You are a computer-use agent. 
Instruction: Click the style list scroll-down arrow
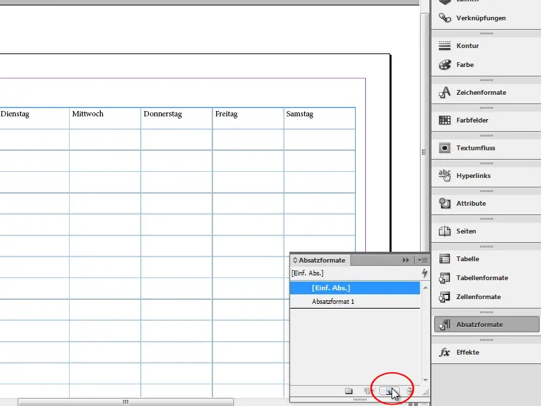(425, 380)
